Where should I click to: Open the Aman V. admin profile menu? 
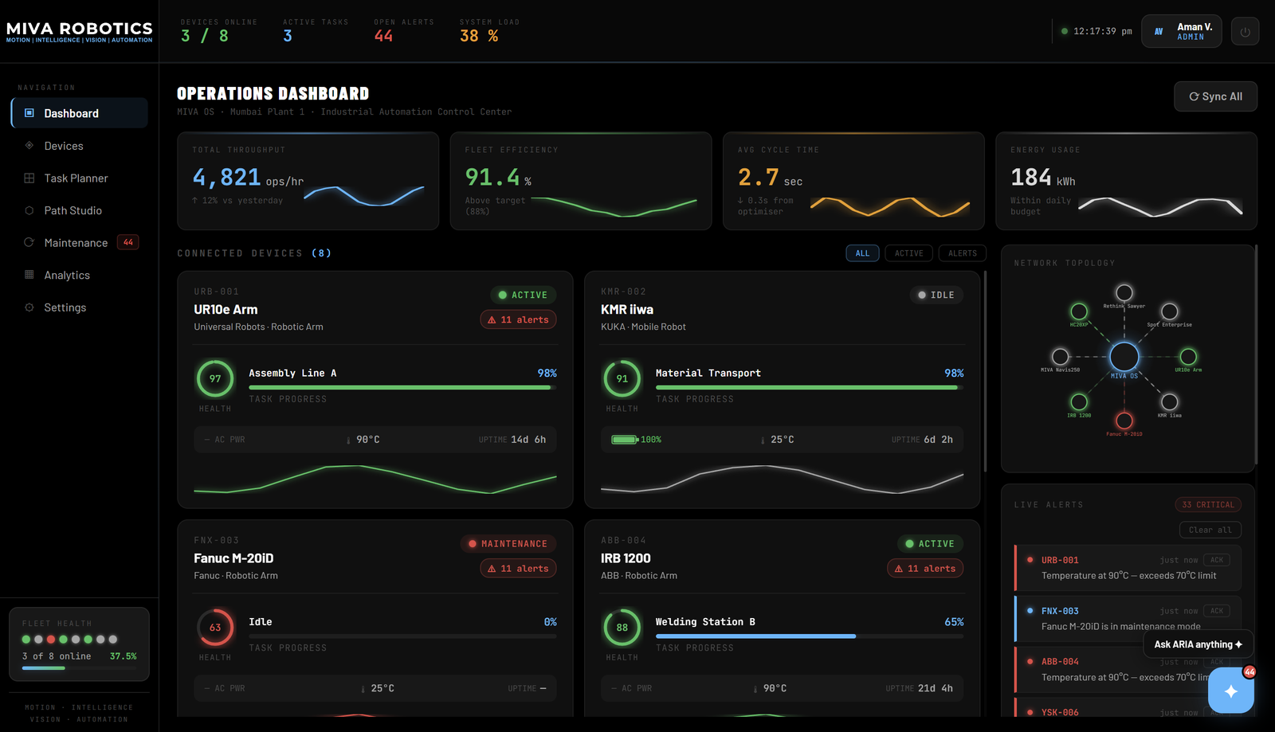(x=1181, y=32)
